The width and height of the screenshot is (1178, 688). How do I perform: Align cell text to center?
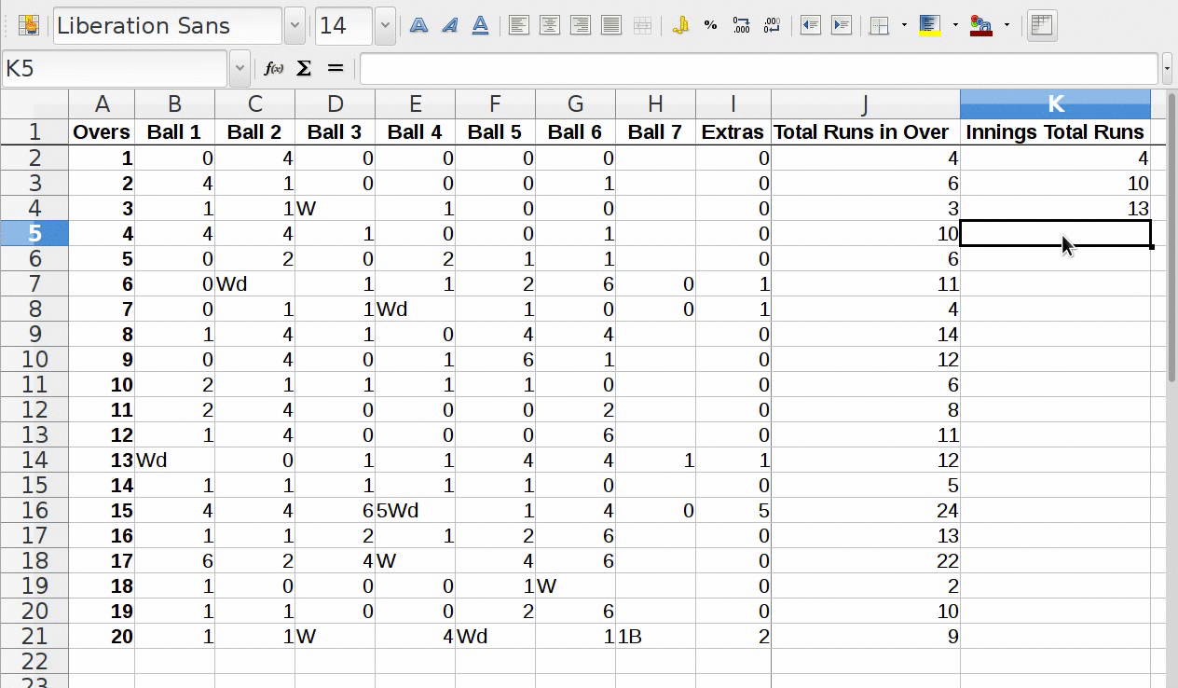550,26
